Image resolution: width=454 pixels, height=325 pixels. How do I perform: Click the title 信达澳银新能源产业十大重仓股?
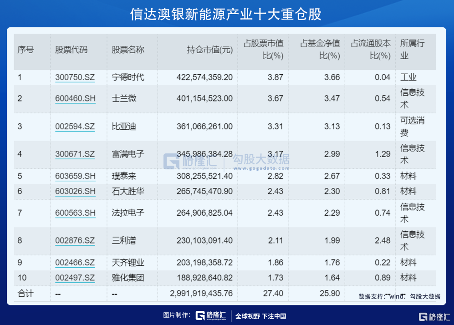226,14
